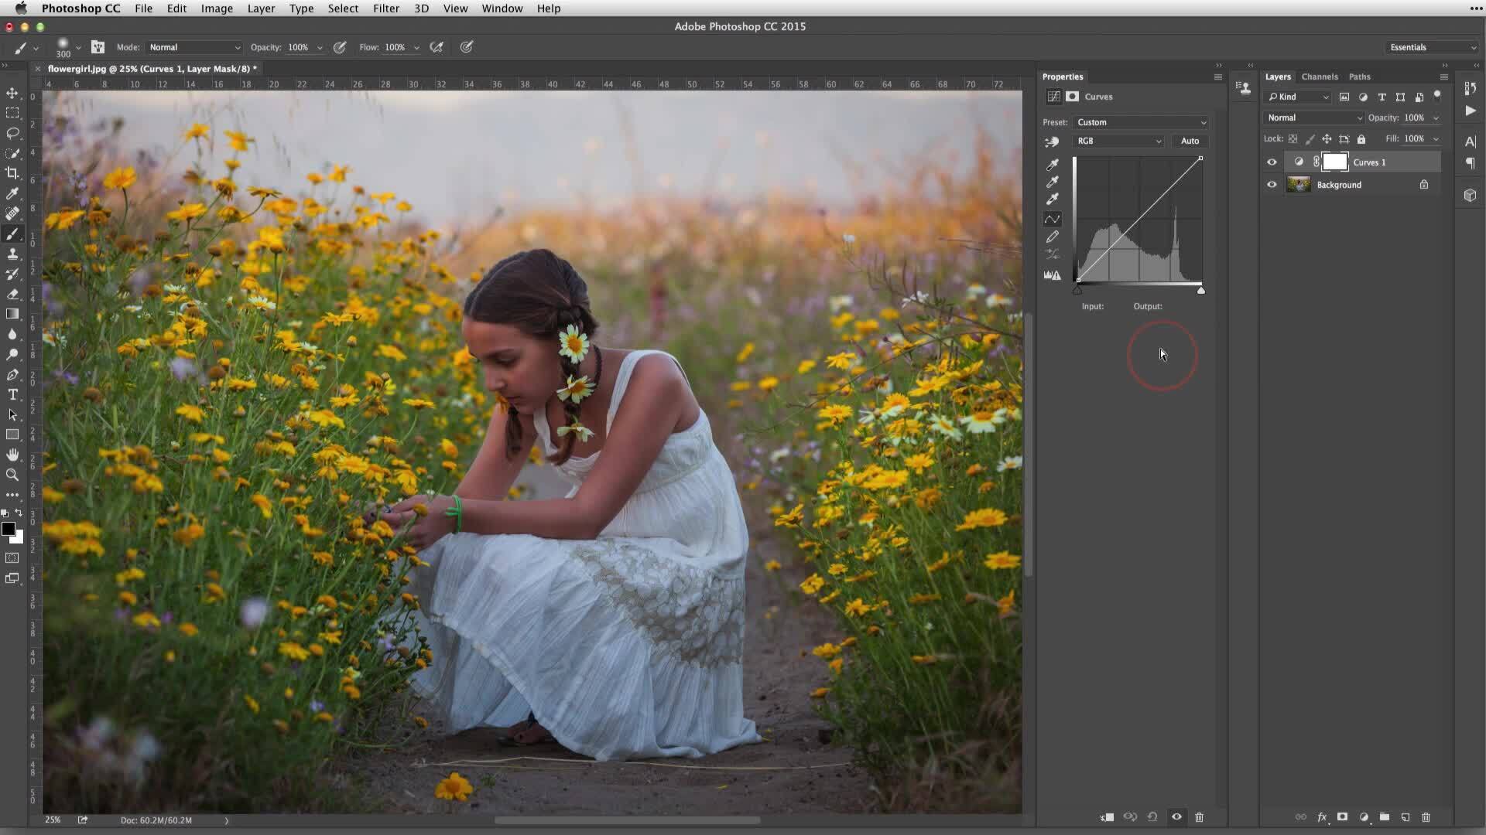
Task: Create a new layer in Layers panel
Action: [x=1406, y=817]
